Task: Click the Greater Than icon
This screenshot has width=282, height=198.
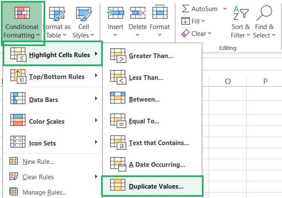Action: pos(118,55)
